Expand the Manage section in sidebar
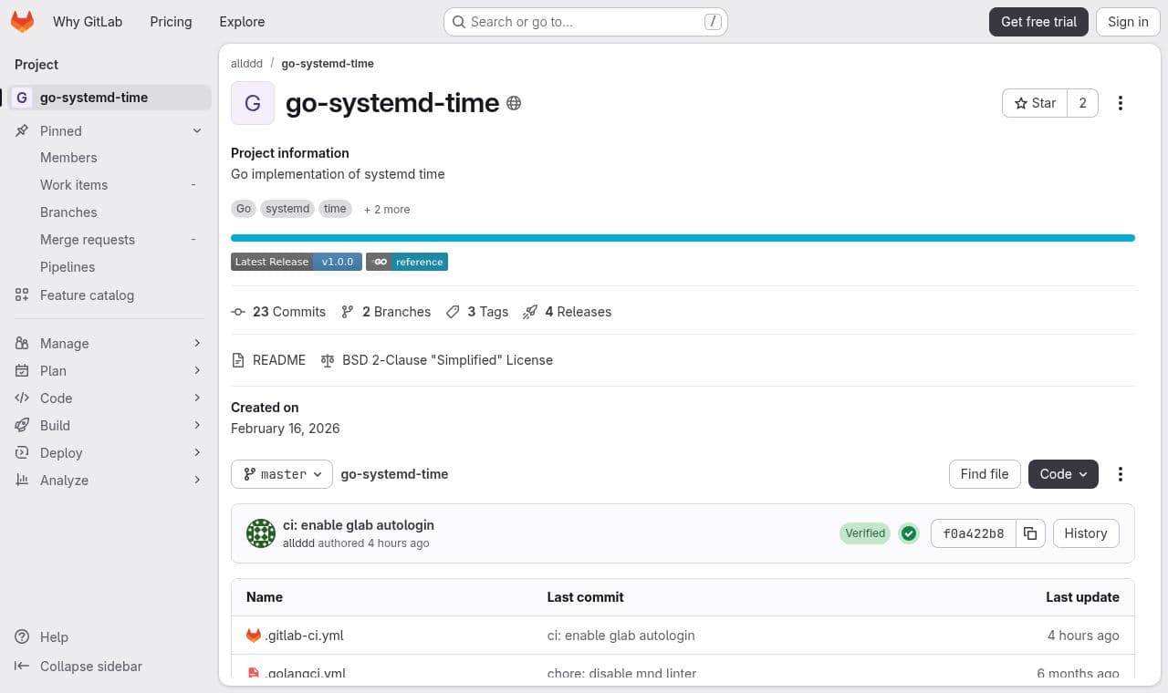Image resolution: width=1168 pixels, height=693 pixels. click(x=109, y=344)
